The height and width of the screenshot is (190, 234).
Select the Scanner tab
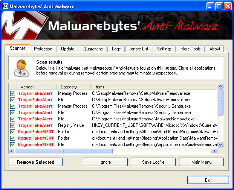click(x=17, y=48)
